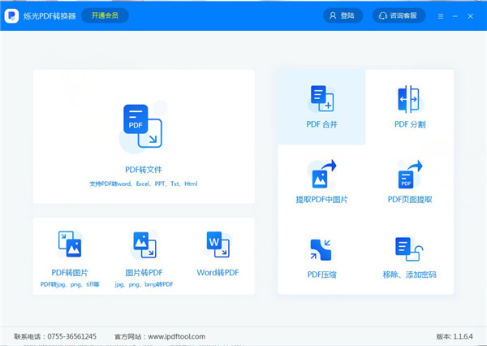Click the 图片转PDF icon
487x346 pixels.
pos(144,244)
